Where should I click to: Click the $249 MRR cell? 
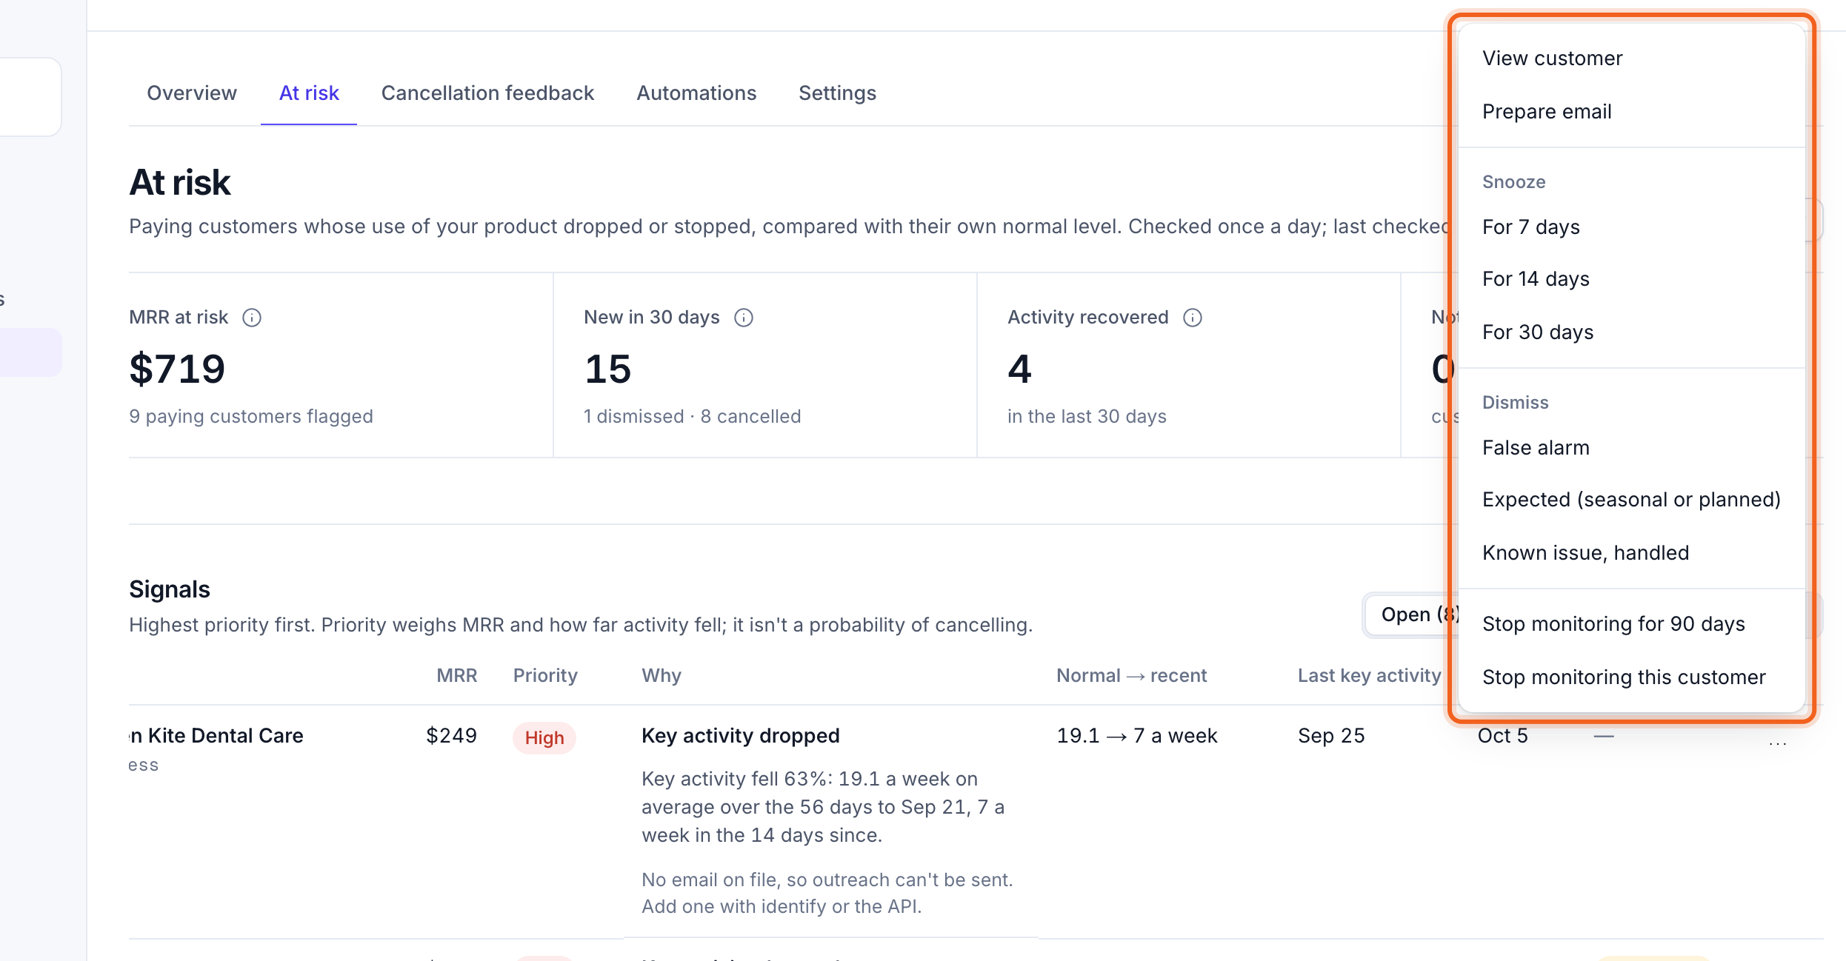[x=451, y=735]
